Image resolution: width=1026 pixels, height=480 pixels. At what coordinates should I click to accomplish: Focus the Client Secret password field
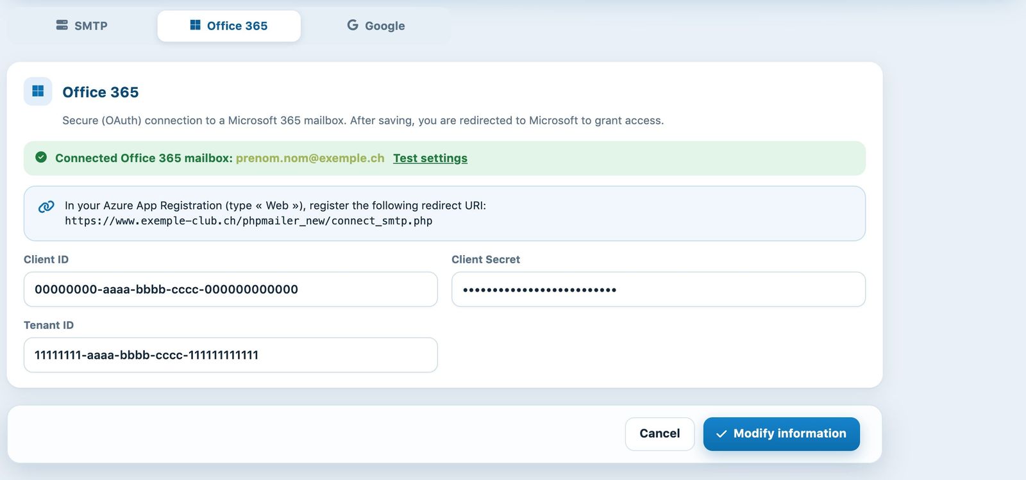(659, 289)
